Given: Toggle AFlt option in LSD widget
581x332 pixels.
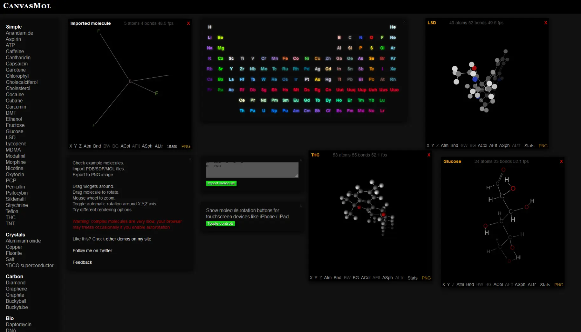Looking at the screenshot, I should point(493,146).
